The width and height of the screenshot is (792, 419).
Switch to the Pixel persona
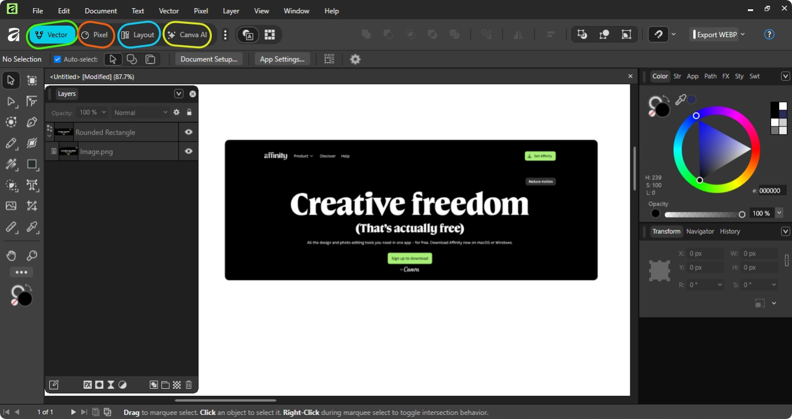[x=96, y=34]
